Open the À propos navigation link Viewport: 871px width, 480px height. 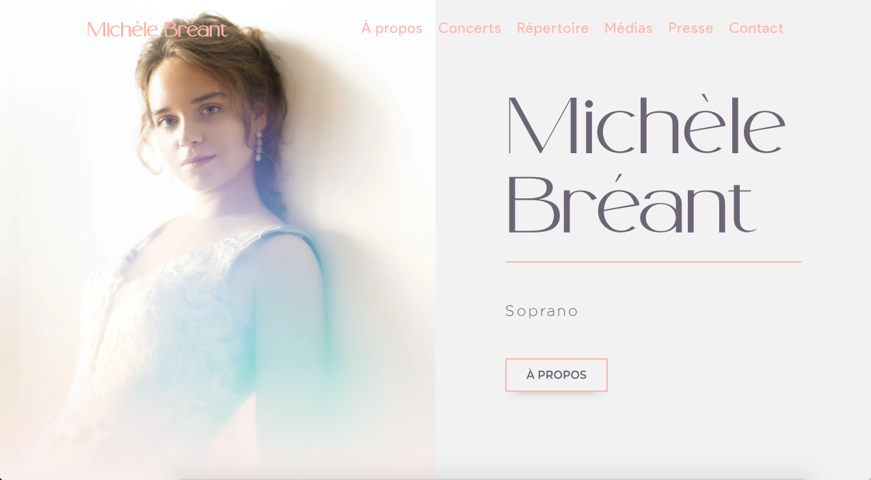(392, 28)
